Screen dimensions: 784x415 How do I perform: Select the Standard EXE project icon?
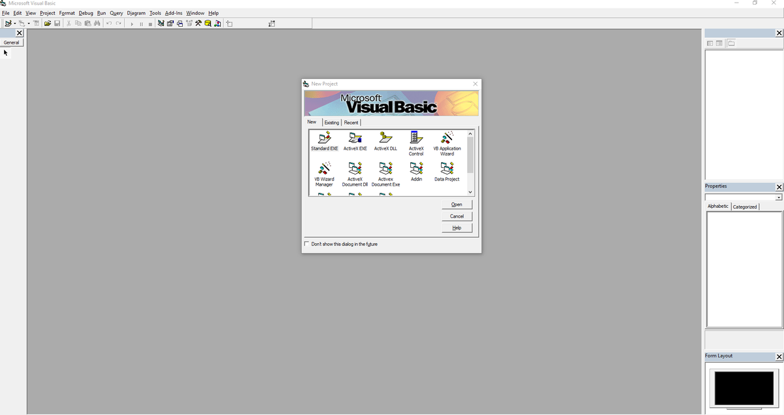point(324,141)
